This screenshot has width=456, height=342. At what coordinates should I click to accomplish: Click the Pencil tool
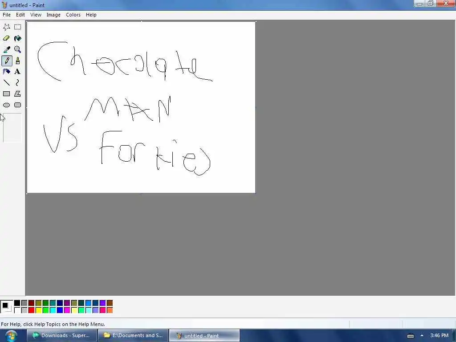6,61
